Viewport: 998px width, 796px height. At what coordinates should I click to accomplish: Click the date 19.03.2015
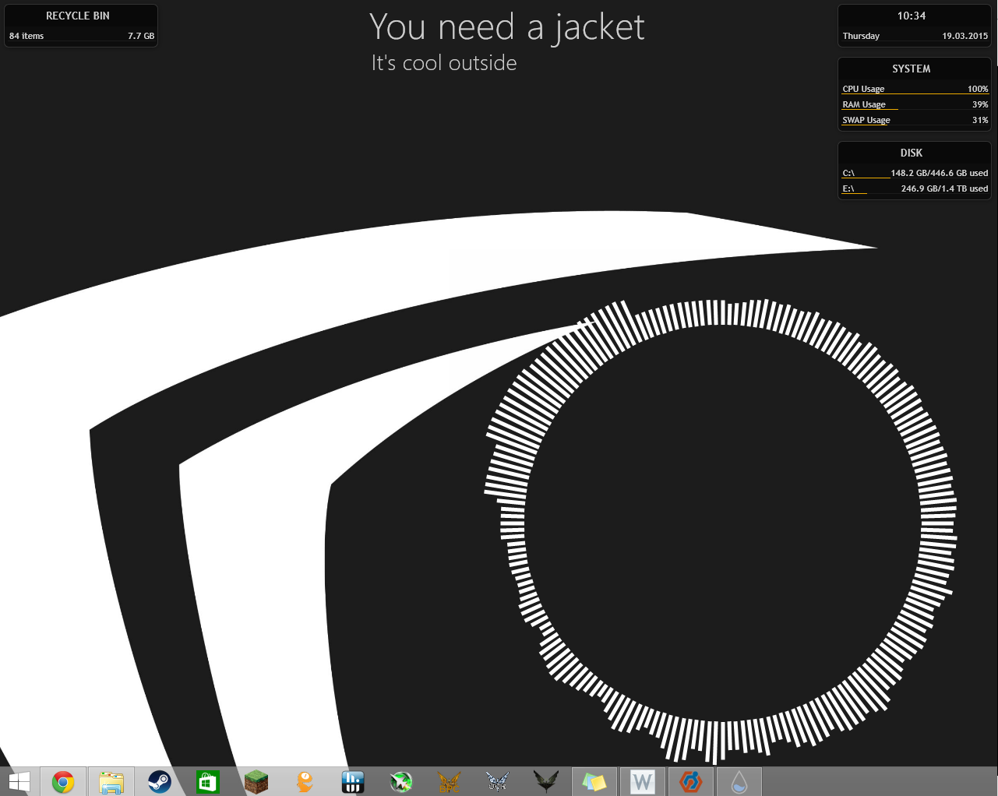click(x=964, y=36)
